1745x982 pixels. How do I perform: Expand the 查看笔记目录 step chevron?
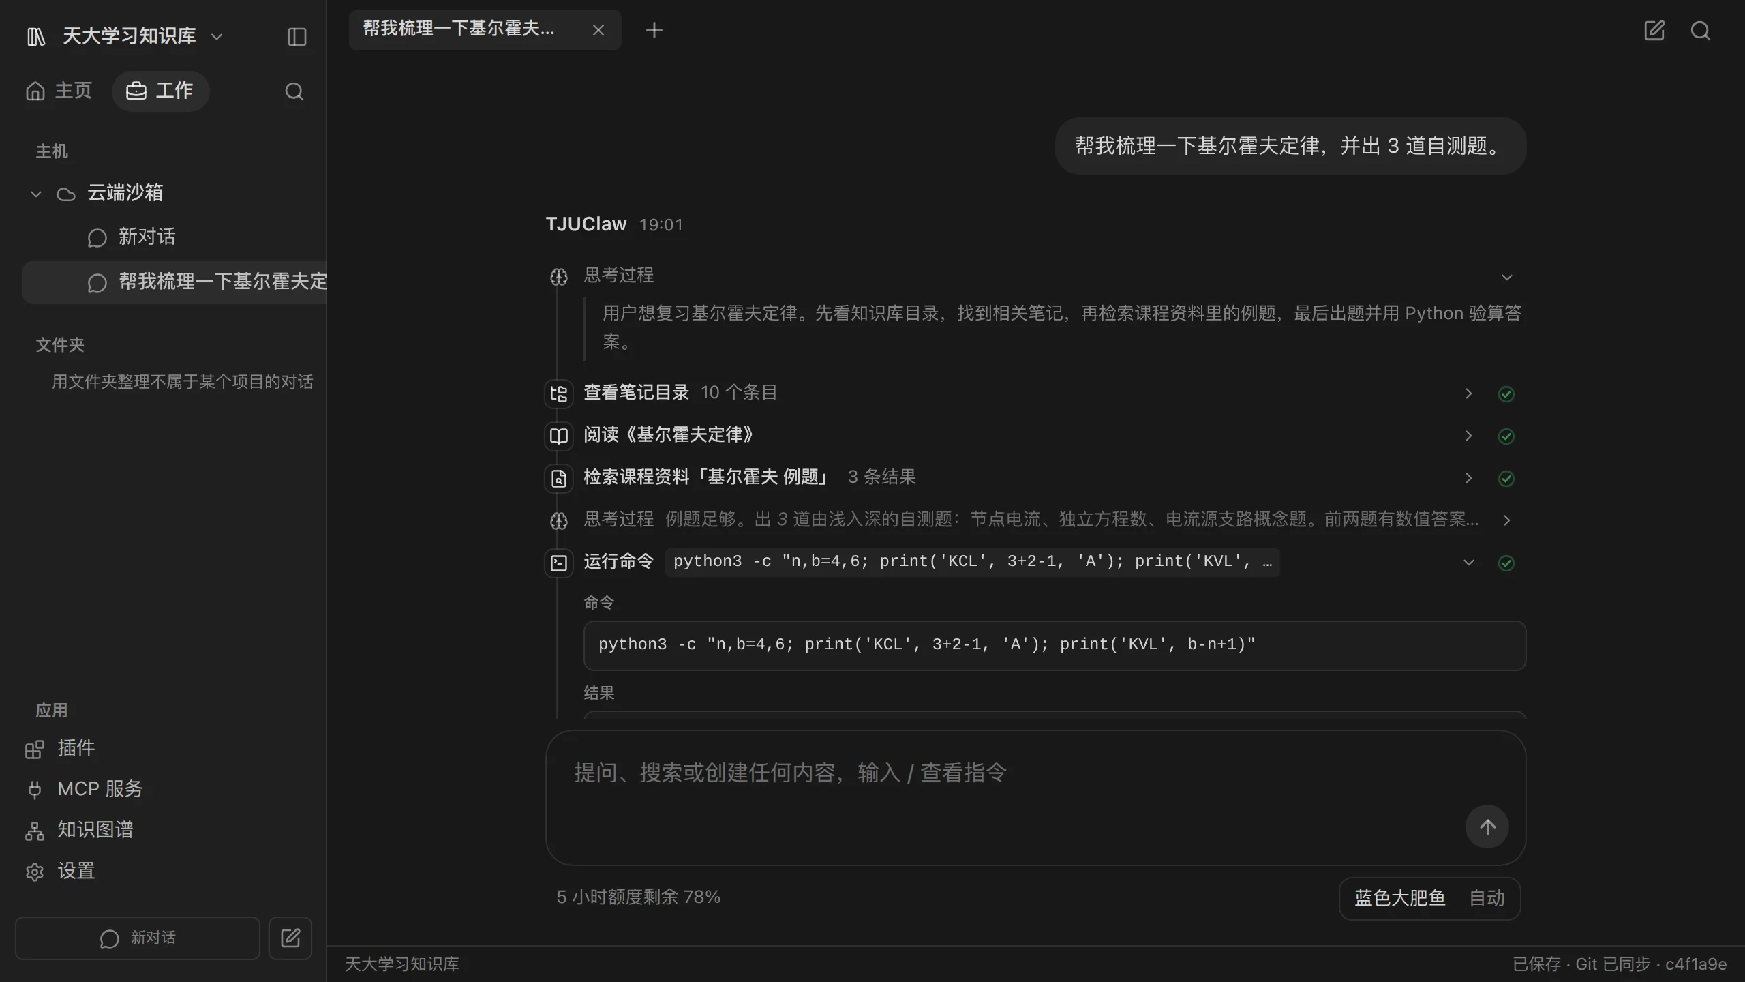[x=1469, y=393]
